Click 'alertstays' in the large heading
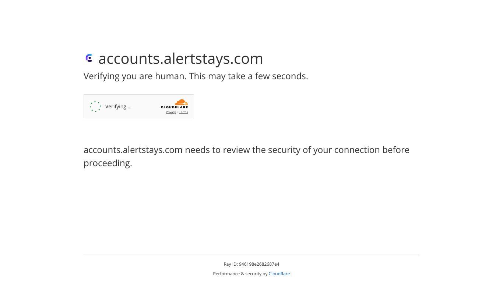The width and height of the screenshot is (503, 283). tap(197, 59)
